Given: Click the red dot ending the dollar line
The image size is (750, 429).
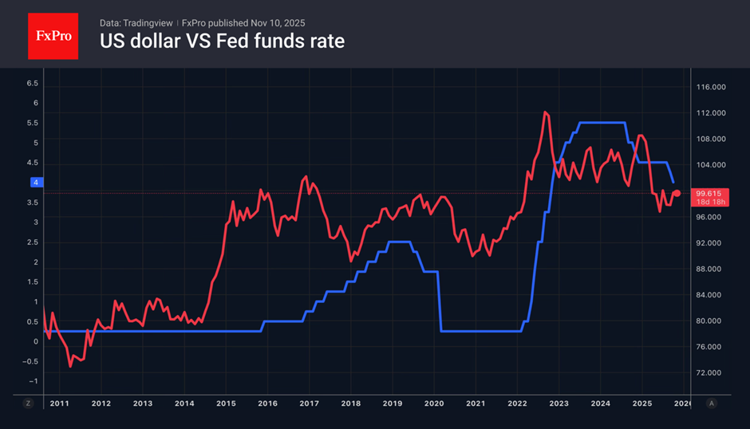Looking at the screenshot, I should click(677, 193).
